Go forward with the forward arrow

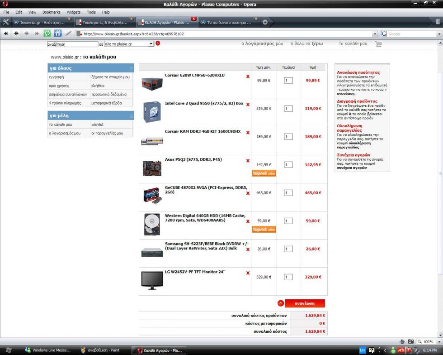point(27,34)
